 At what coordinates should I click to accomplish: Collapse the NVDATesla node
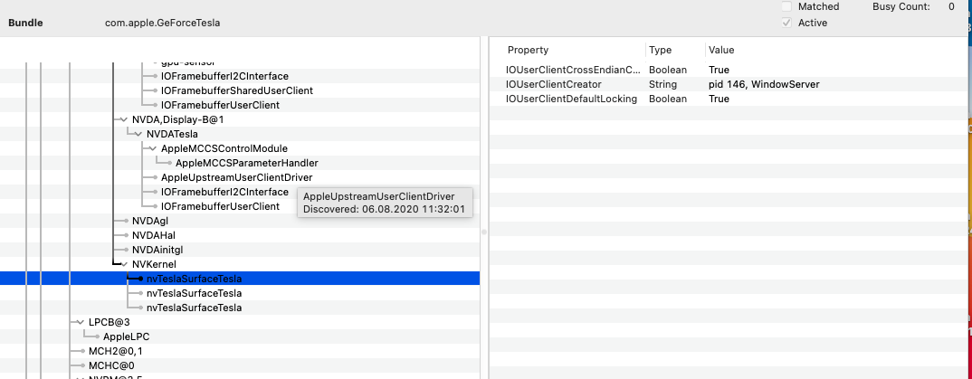[138, 134]
